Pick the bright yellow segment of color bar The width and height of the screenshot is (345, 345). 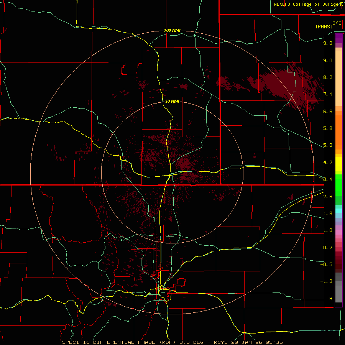click(338, 164)
